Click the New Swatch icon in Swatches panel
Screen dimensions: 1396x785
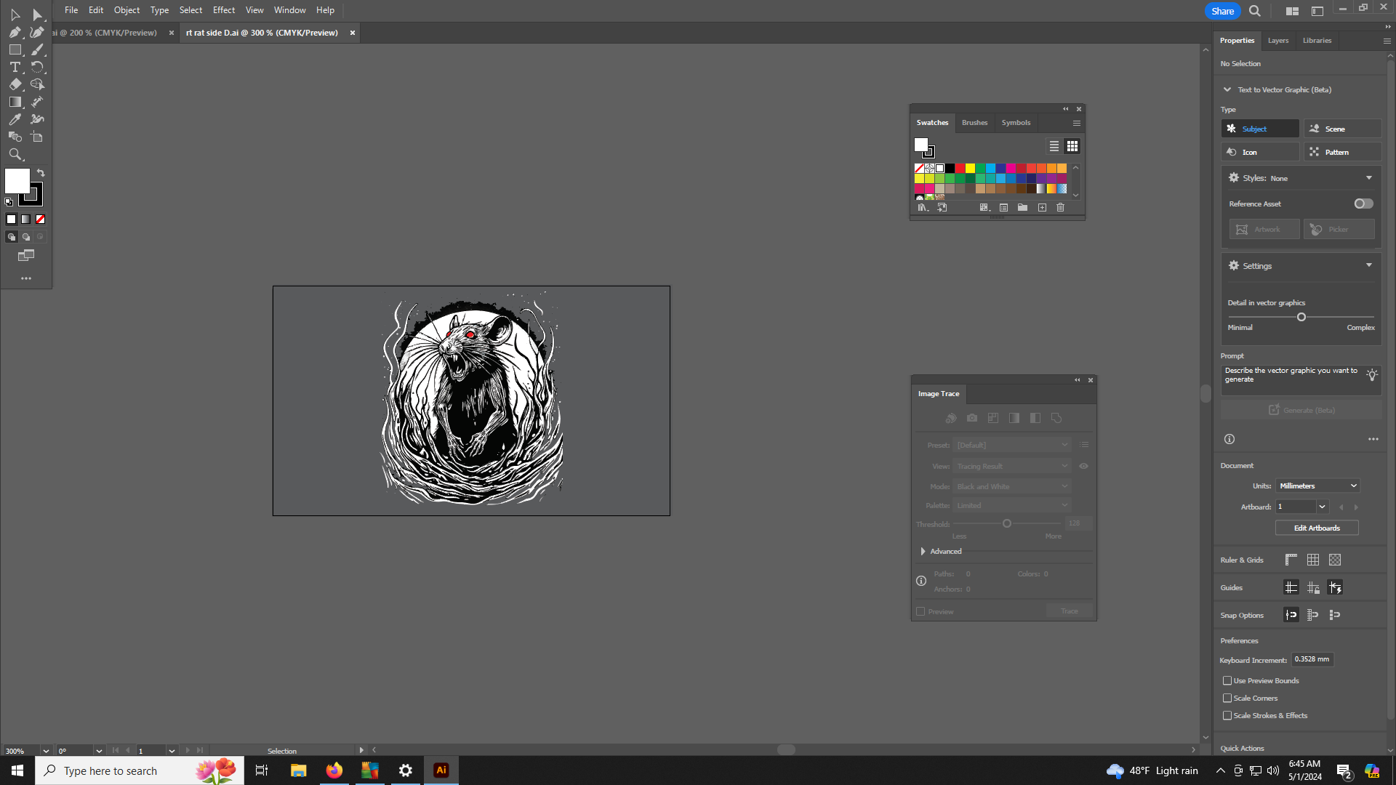pos(1042,208)
